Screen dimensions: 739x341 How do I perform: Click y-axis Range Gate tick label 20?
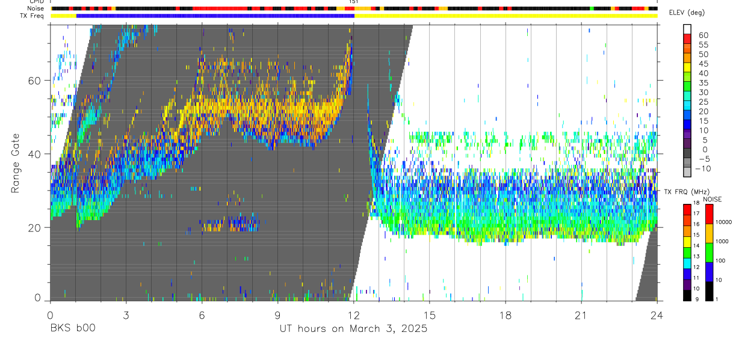34,227
